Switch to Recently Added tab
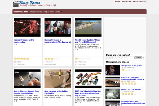Image resolution: width=159 pixels, height=106 pixels. tap(21, 12)
